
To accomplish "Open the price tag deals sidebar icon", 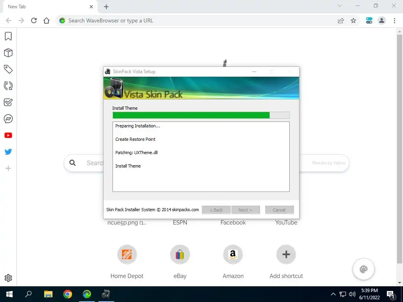I will (x=8, y=69).
